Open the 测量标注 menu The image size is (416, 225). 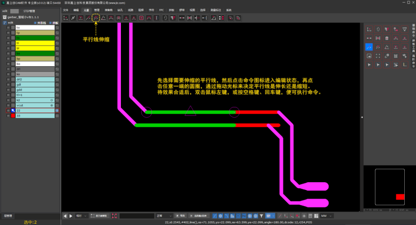click(x=215, y=10)
